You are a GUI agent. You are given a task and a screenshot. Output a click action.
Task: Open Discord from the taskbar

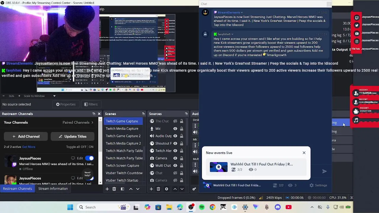click(x=277, y=207)
